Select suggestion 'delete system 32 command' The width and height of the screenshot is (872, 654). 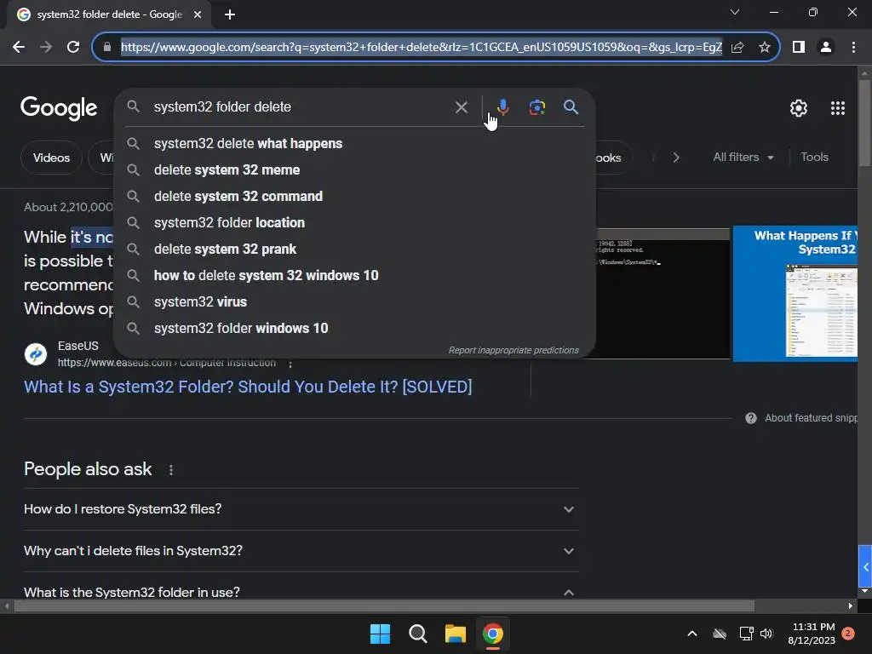pyautogui.click(x=353, y=197)
